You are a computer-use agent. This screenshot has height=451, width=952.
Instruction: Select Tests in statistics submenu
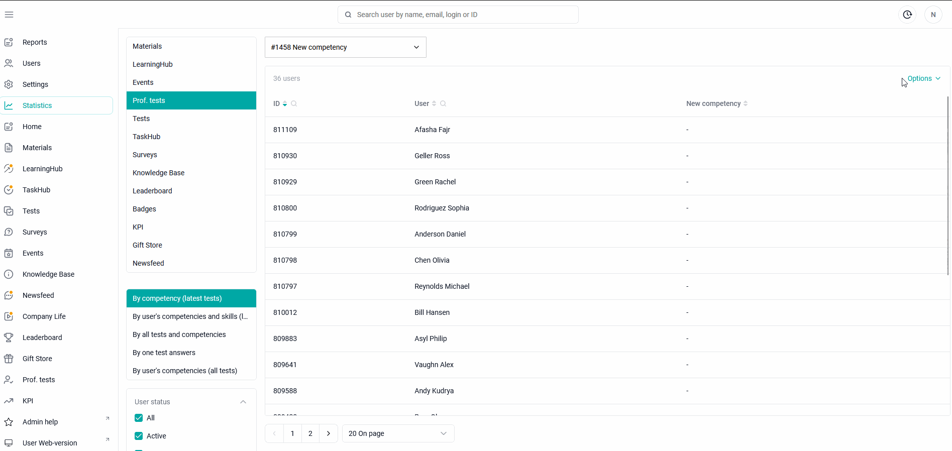[191, 119]
